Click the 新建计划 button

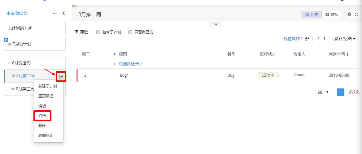(x=18, y=13)
